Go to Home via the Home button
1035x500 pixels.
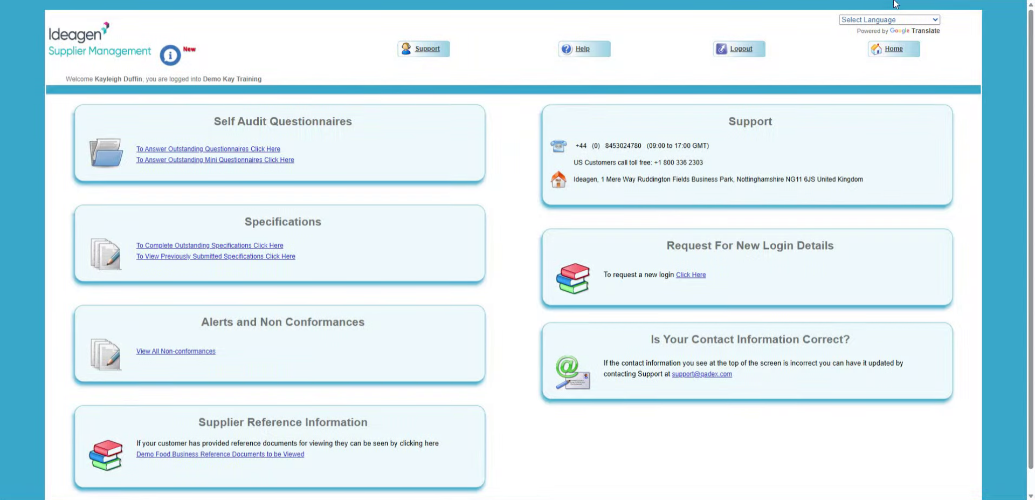894,49
